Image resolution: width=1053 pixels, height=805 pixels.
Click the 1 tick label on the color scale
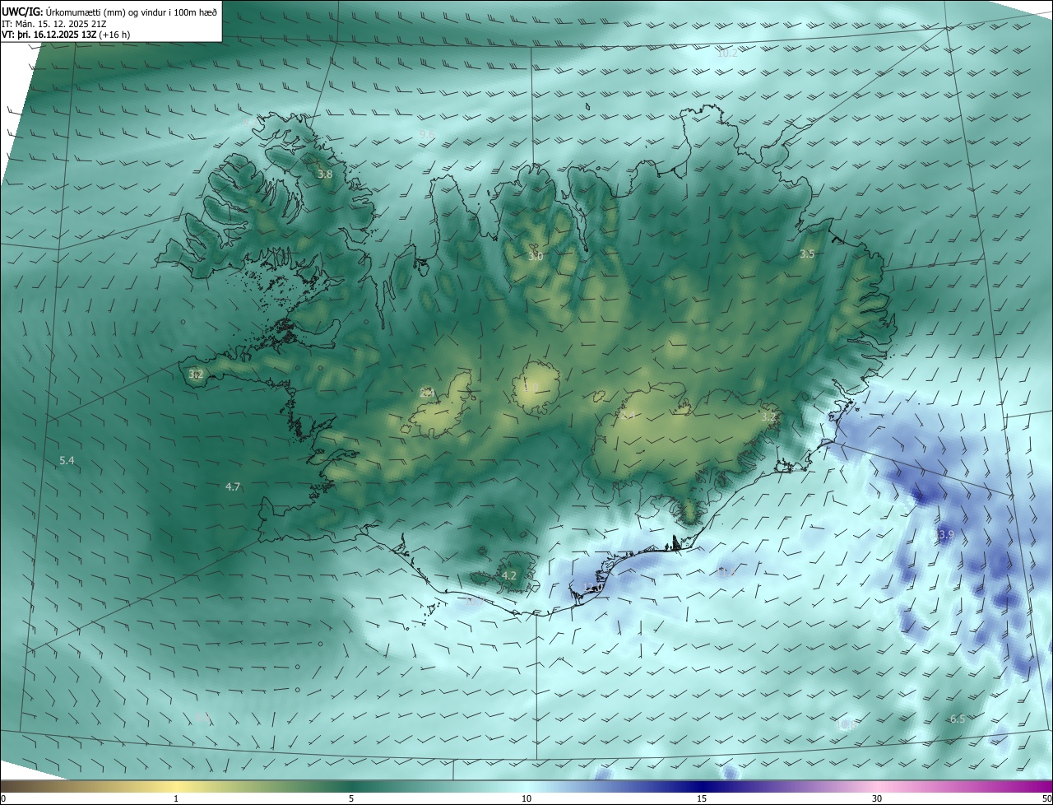176,798
